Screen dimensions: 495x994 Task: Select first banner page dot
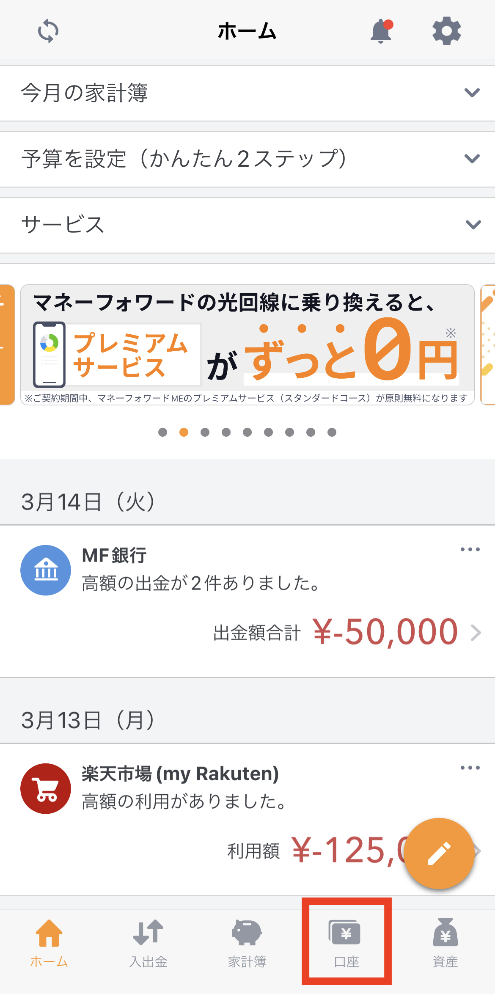click(x=162, y=432)
